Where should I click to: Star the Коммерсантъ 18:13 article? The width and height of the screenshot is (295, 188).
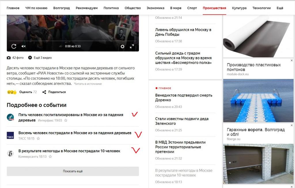click(50, 157)
